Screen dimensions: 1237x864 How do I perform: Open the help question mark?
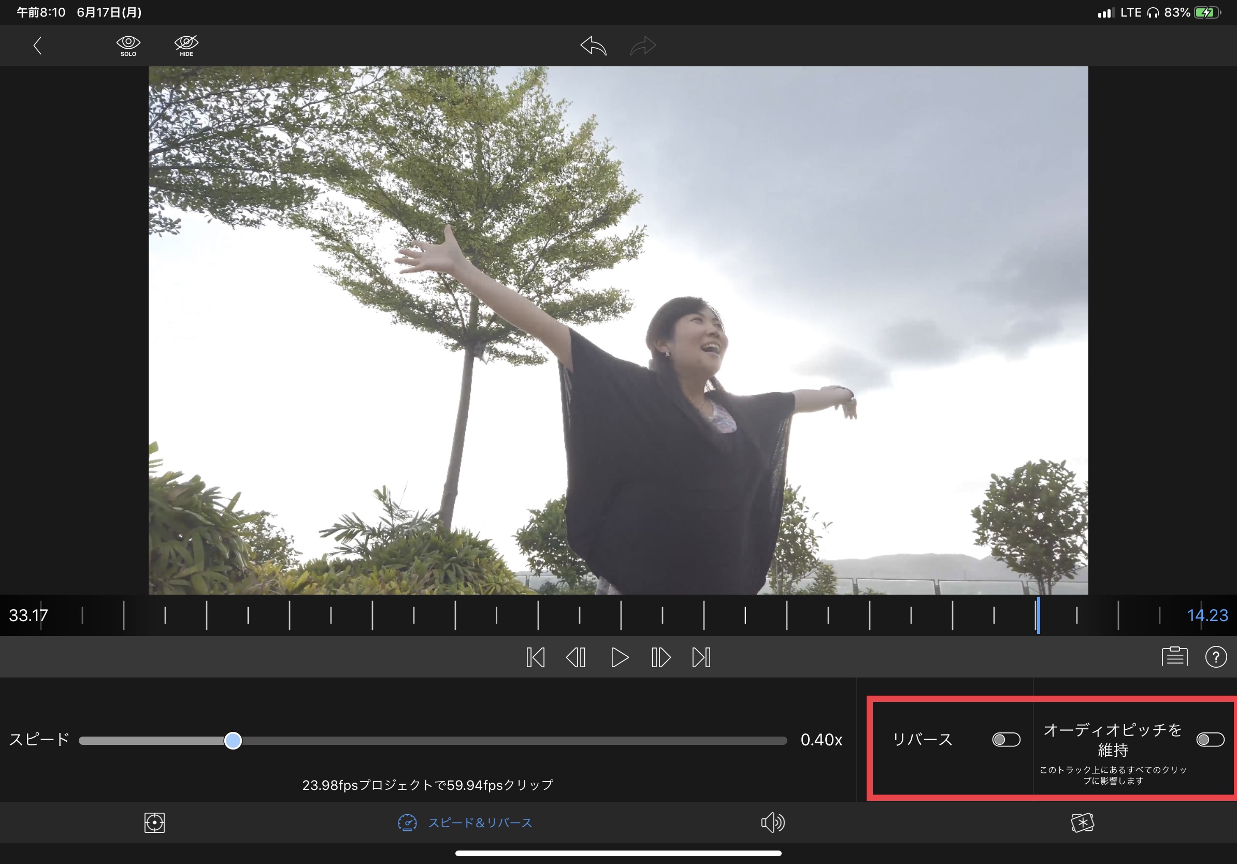pyautogui.click(x=1215, y=657)
